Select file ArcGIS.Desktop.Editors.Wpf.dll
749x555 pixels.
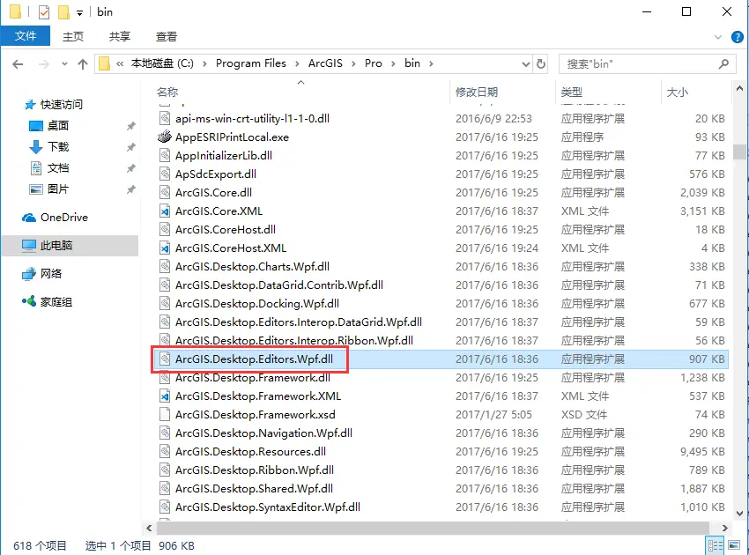(254, 359)
